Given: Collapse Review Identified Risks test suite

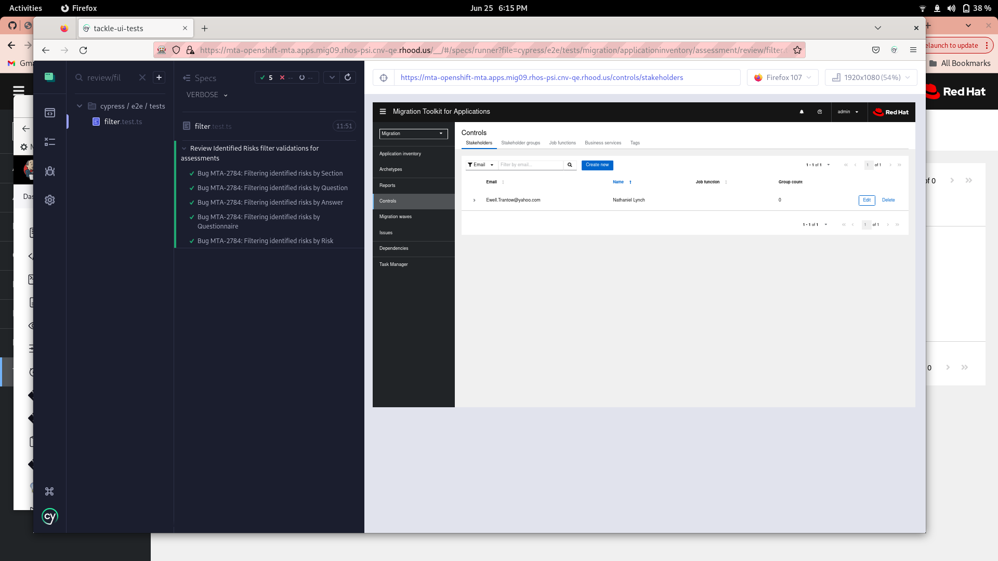Looking at the screenshot, I should 184,149.
